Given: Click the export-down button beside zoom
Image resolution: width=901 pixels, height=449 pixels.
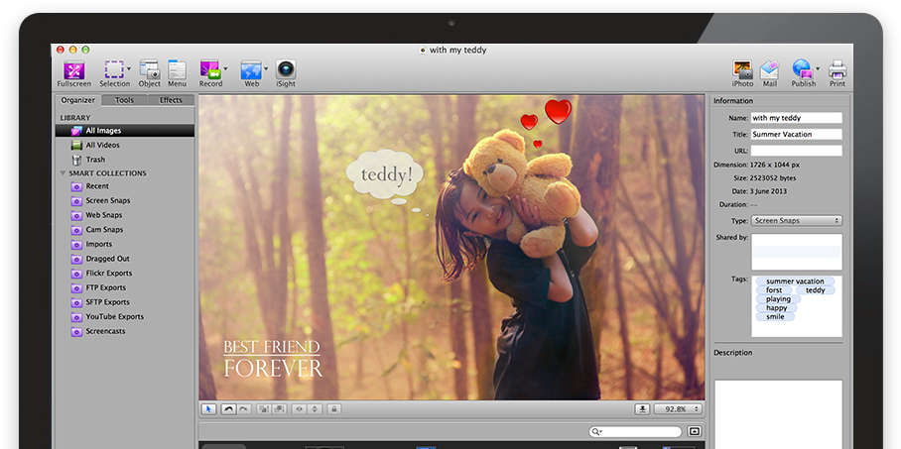Looking at the screenshot, I should 642,409.
